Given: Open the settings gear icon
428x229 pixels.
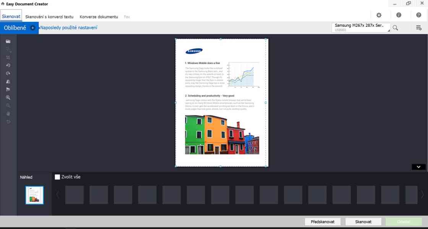Looking at the screenshot, I should click(379, 15).
